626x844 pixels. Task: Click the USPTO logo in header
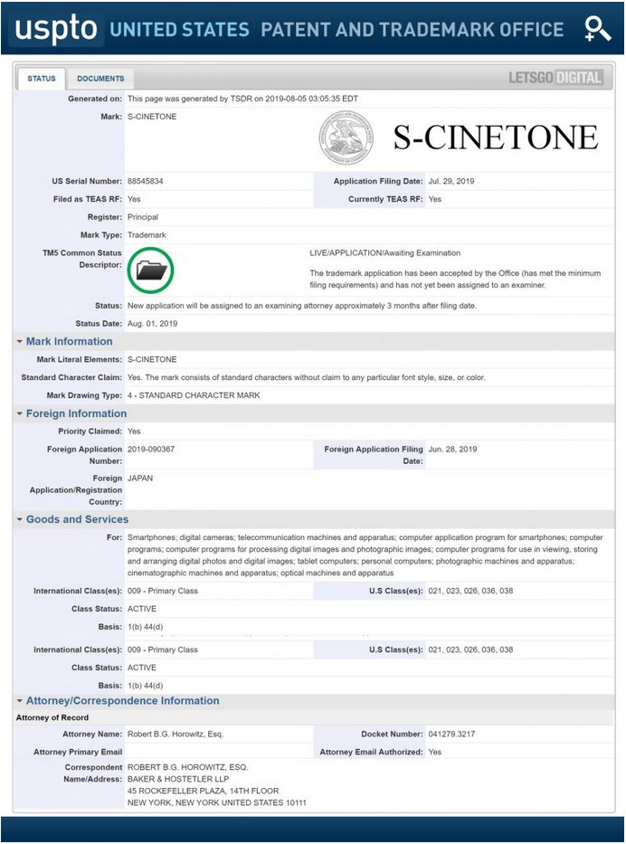pos(55,29)
